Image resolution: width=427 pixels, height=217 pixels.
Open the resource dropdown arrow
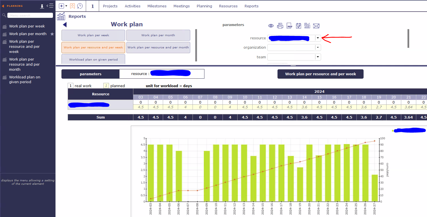318,38
